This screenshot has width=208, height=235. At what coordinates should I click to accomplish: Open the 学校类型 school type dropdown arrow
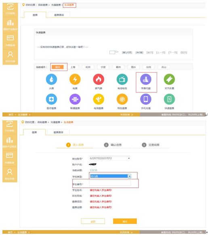130,176
